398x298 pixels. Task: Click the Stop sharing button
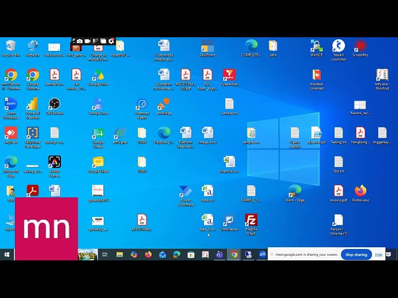[x=356, y=255]
